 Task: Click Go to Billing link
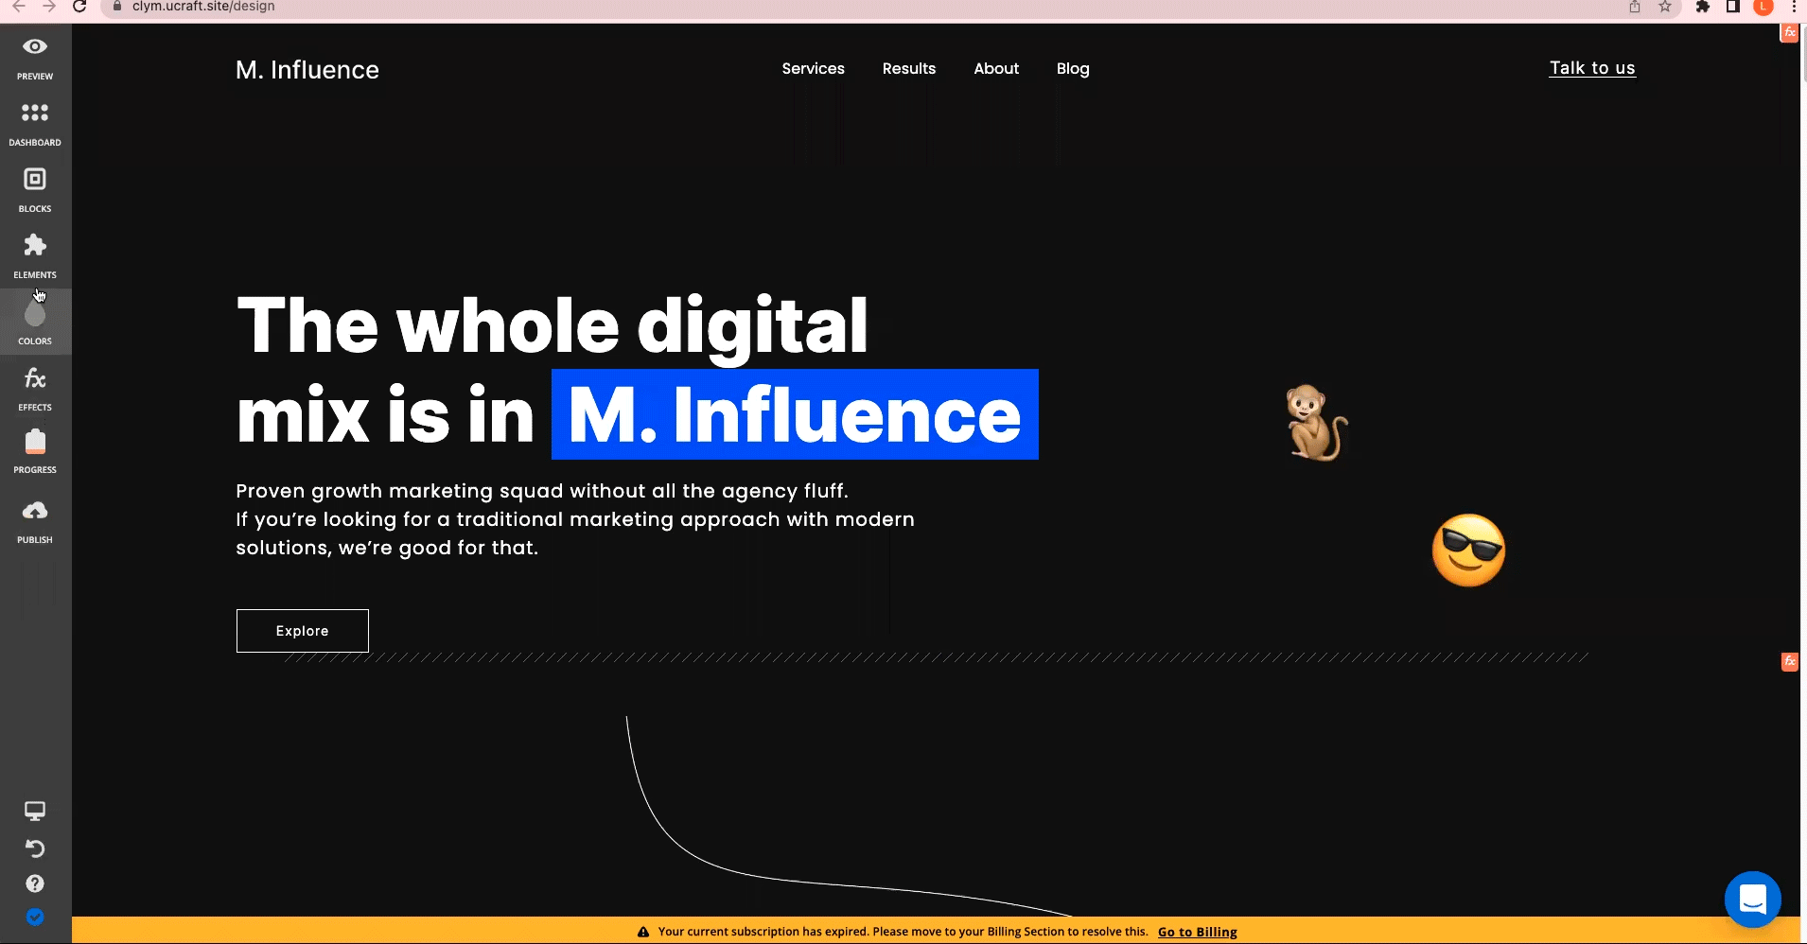[1197, 932]
